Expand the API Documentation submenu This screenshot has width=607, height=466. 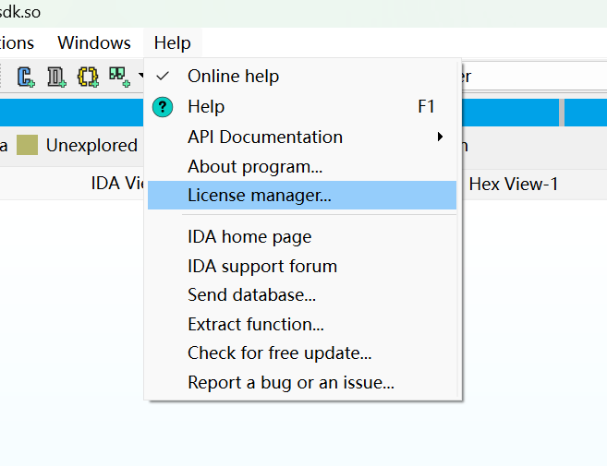tap(302, 137)
